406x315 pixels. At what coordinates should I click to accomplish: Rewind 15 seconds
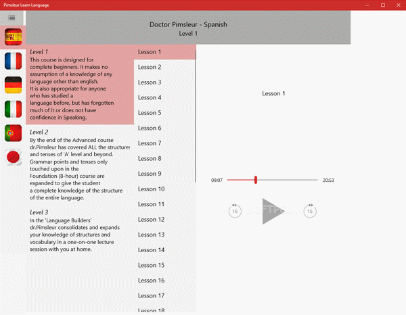(235, 211)
